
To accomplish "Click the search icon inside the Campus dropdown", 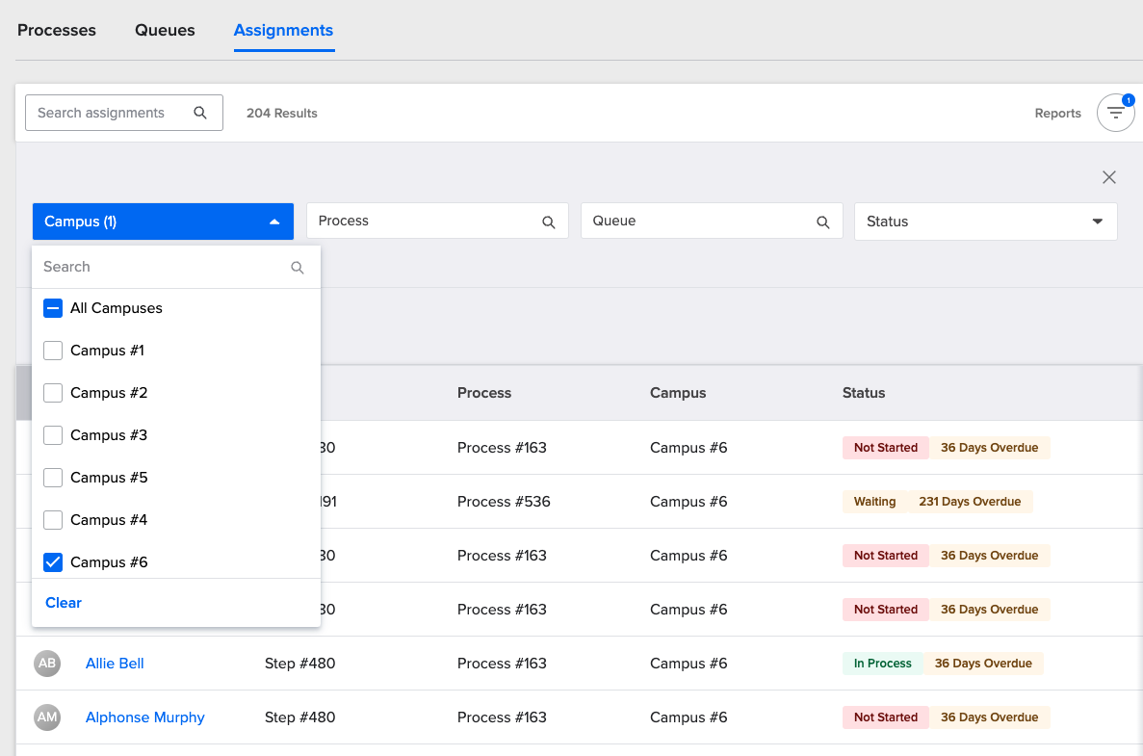I will click(298, 267).
